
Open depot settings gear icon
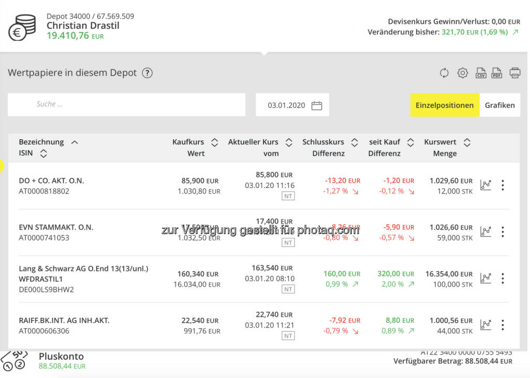click(463, 73)
